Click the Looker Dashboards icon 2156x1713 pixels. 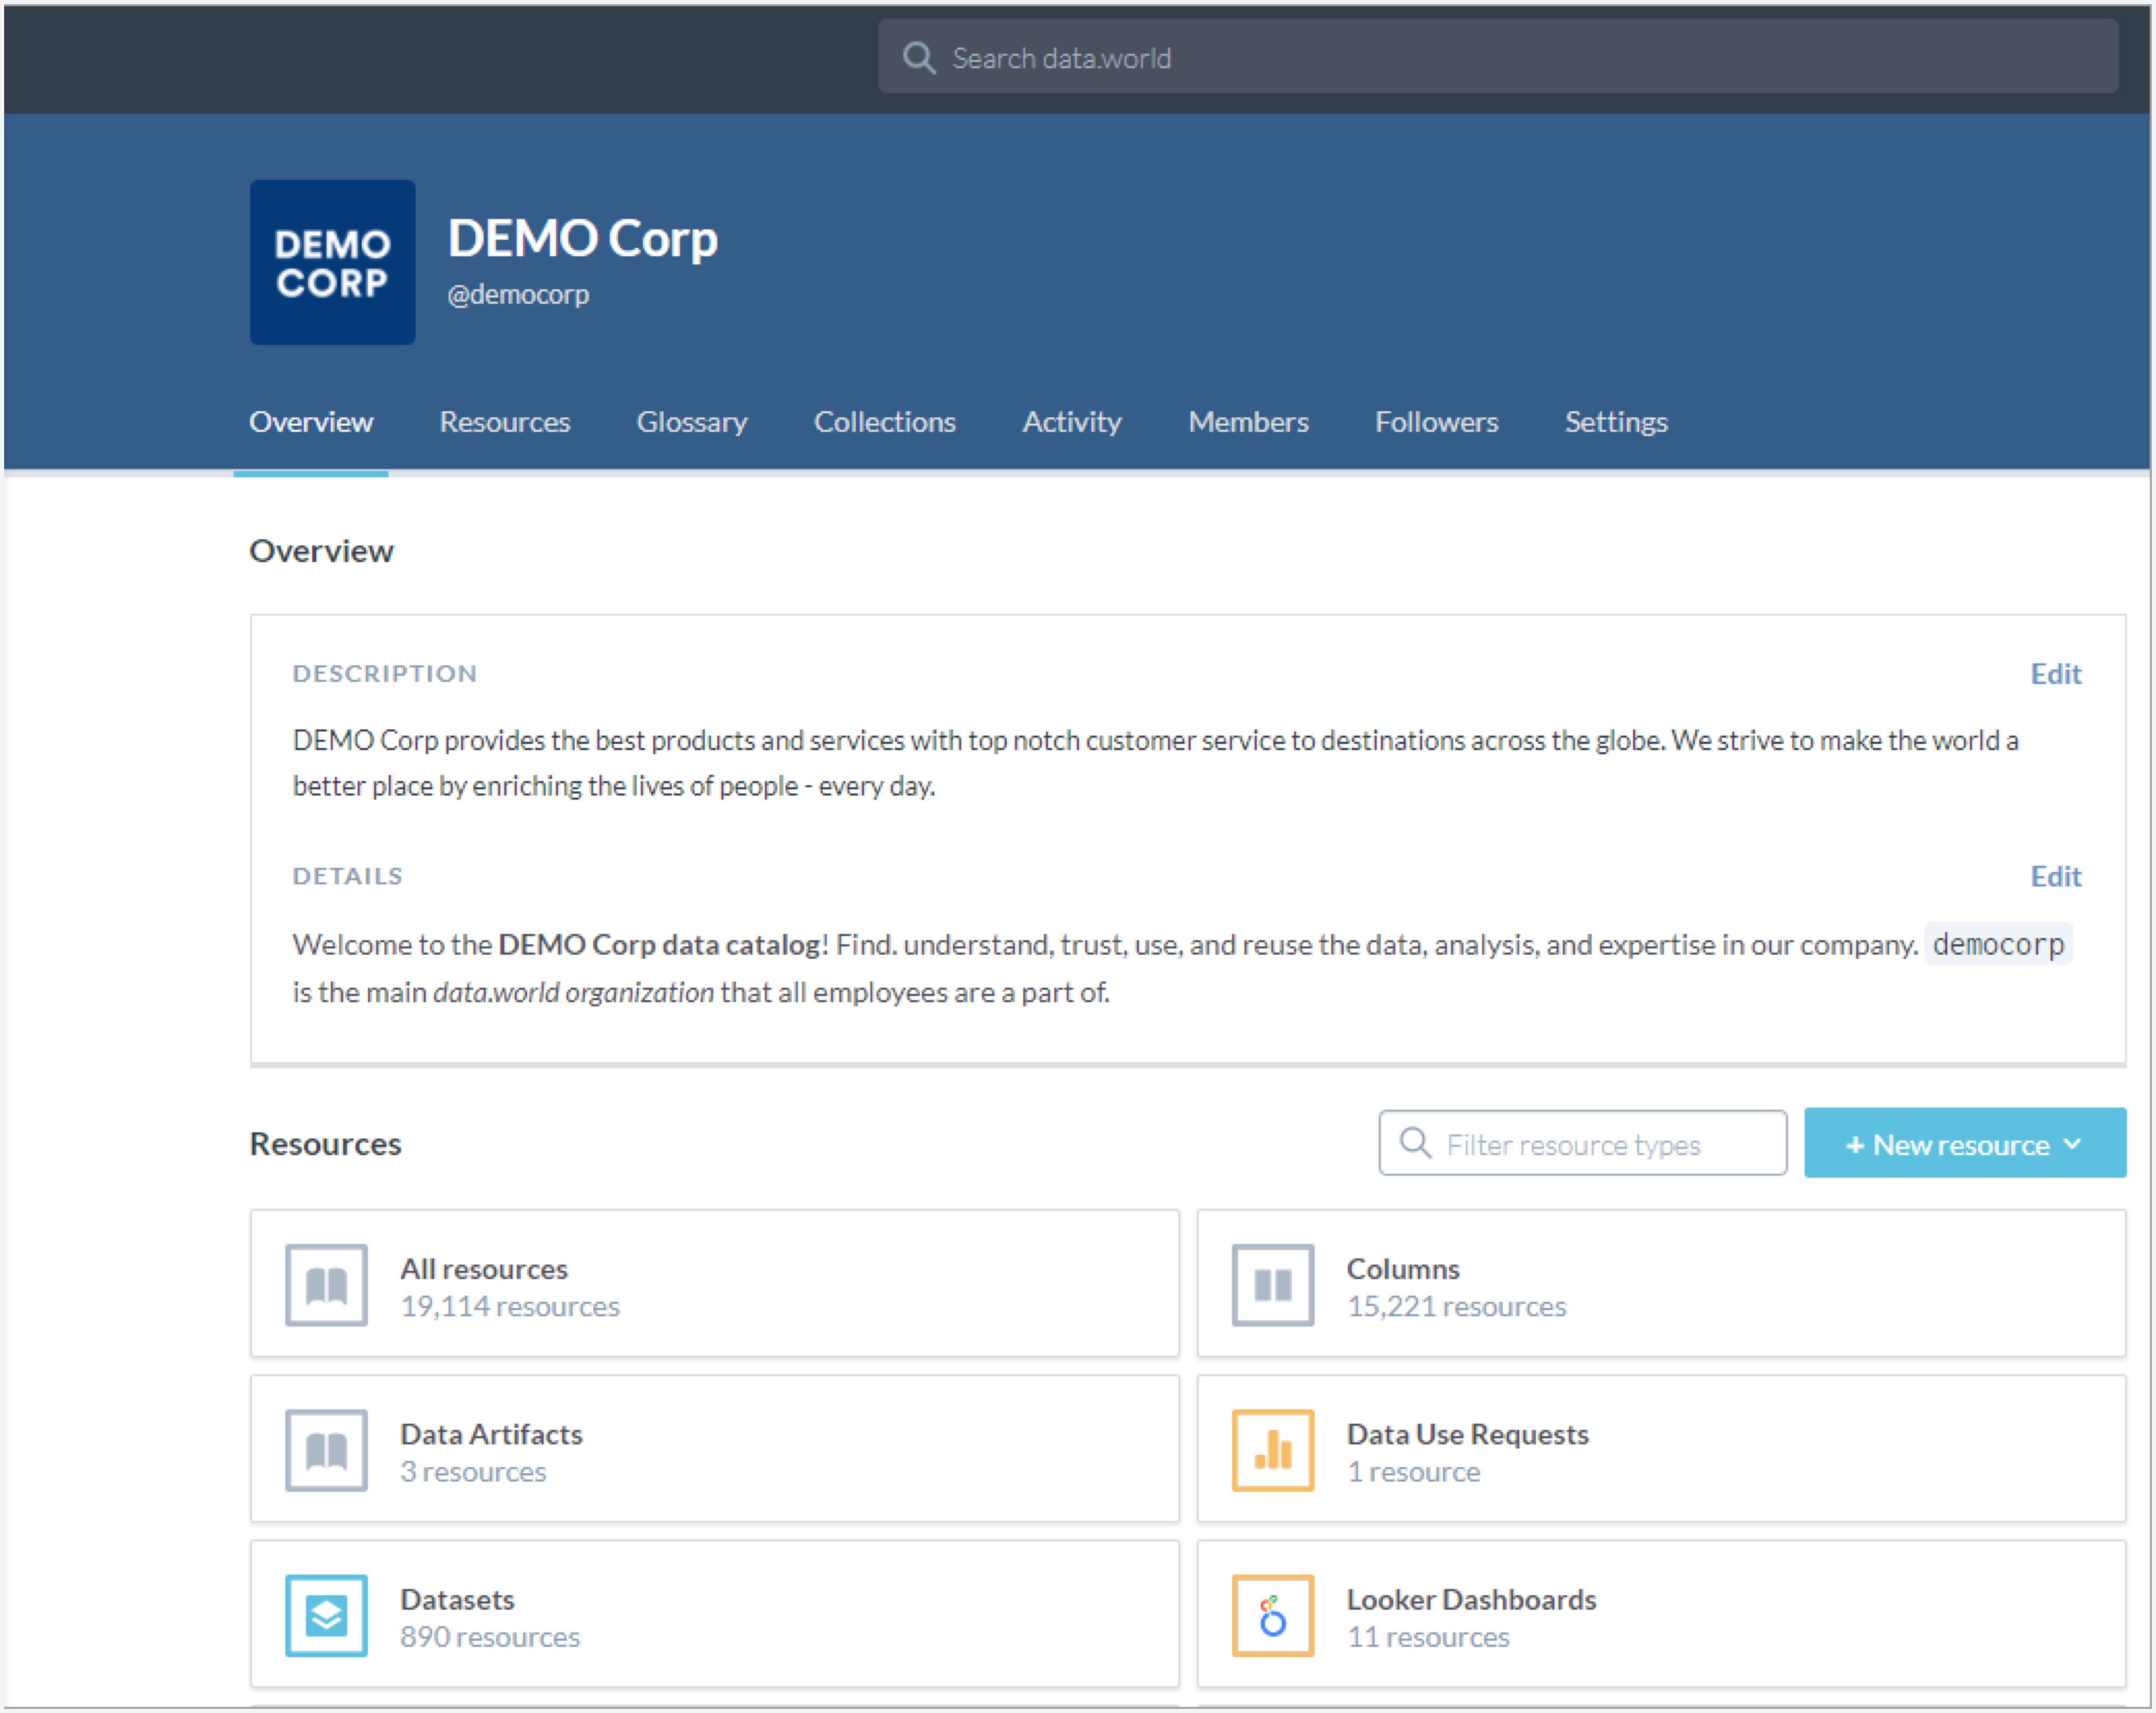tap(1272, 1616)
